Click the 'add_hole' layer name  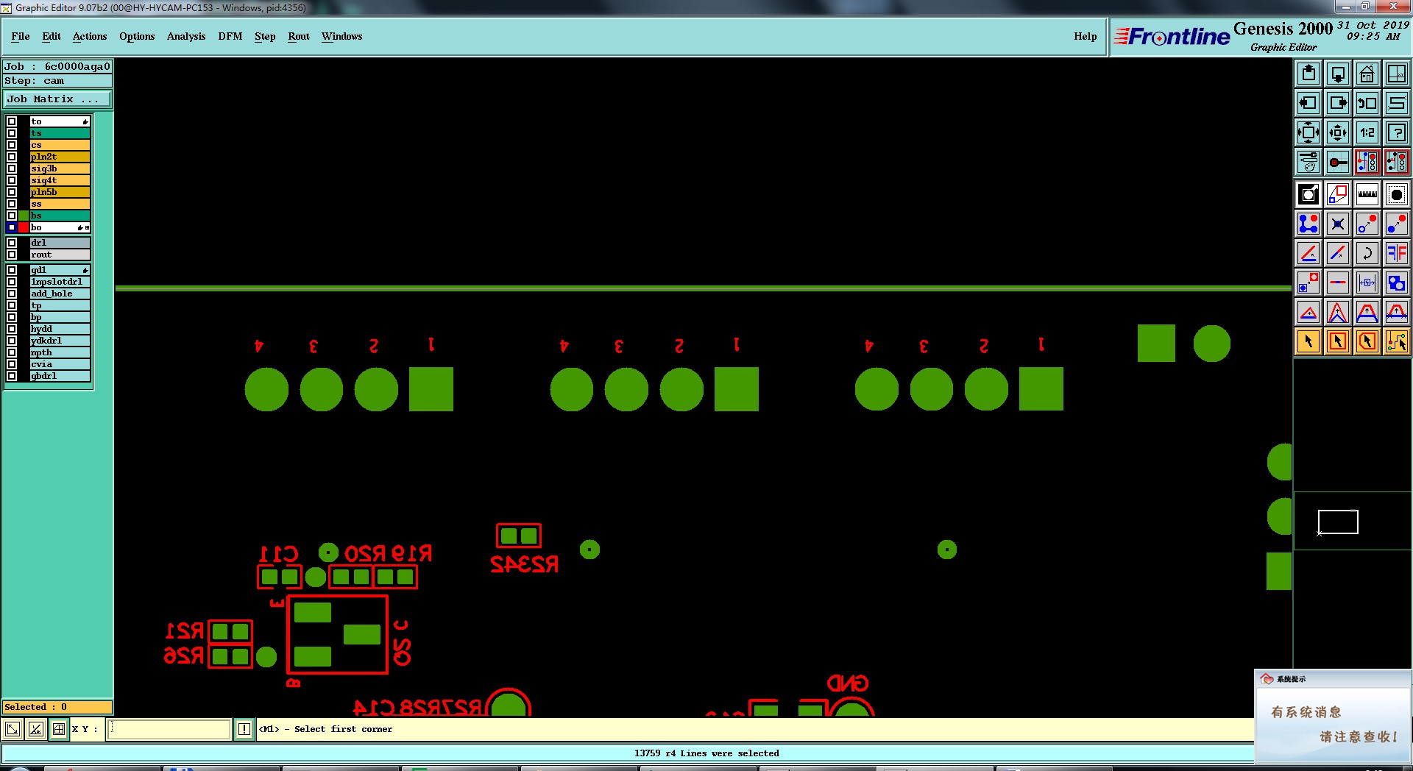60,294
